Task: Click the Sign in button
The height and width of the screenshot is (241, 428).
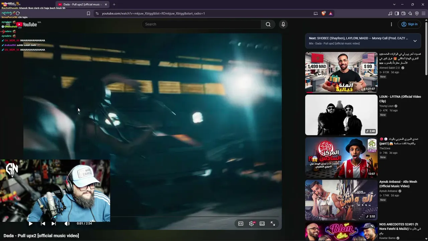Action: pyautogui.click(x=410, y=24)
